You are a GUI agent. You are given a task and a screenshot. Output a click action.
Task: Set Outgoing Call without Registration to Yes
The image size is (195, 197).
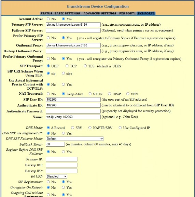[x=64, y=195]
